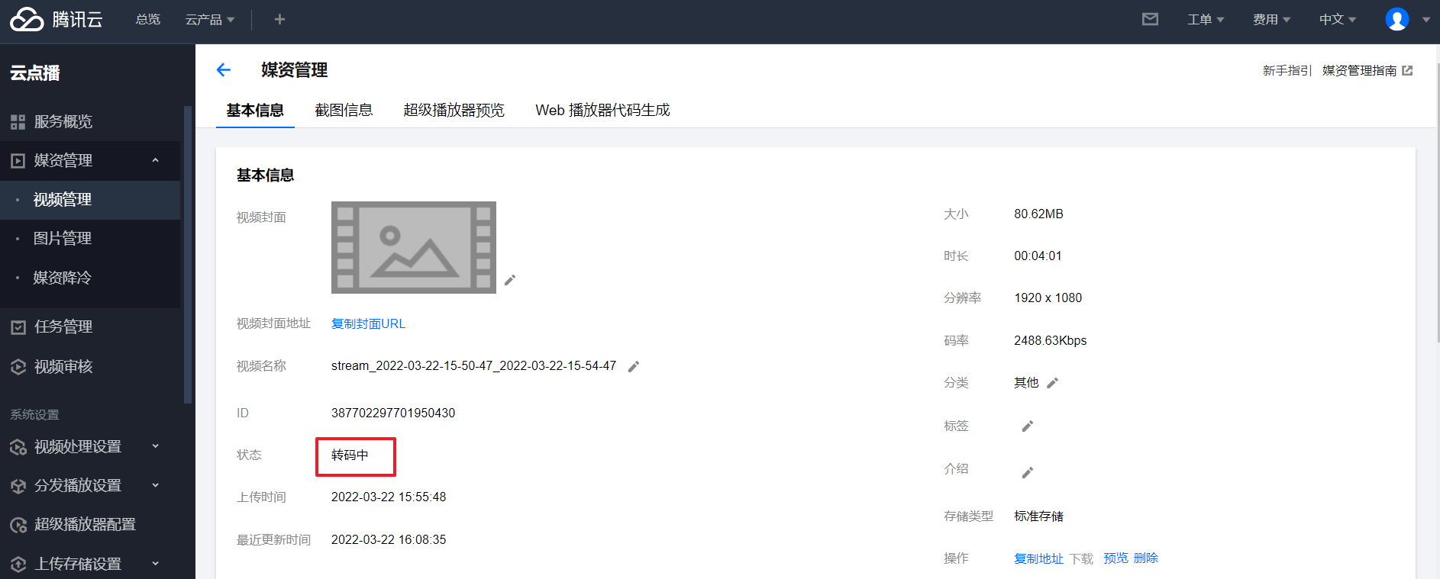
Task: Edit the 标签 tags pencil icon
Action: 1027,426
